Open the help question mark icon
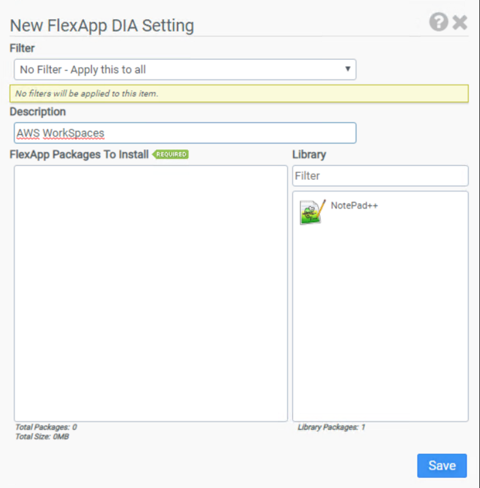This screenshot has width=480, height=488. click(x=438, y=22)
